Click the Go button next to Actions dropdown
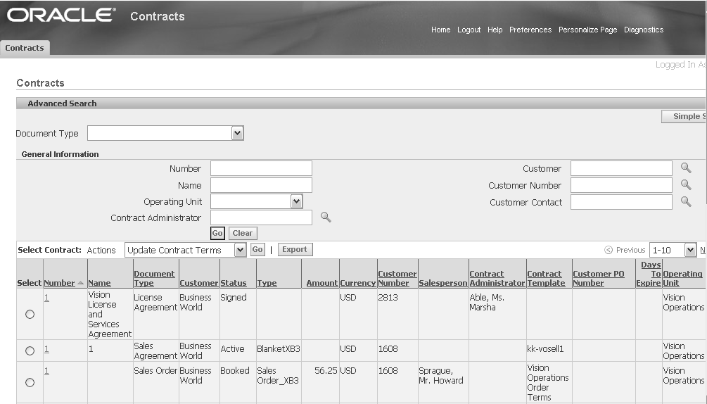 257,249
